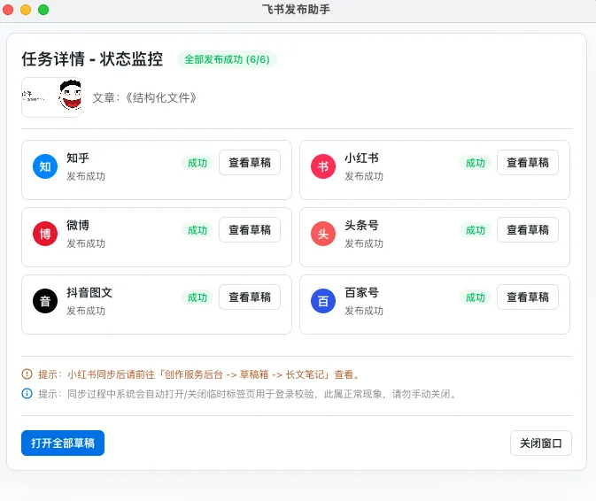Click the black 抖音图文 platform icon
The width and height of the screenshot is (596, 501).
(x=45, y=301)
